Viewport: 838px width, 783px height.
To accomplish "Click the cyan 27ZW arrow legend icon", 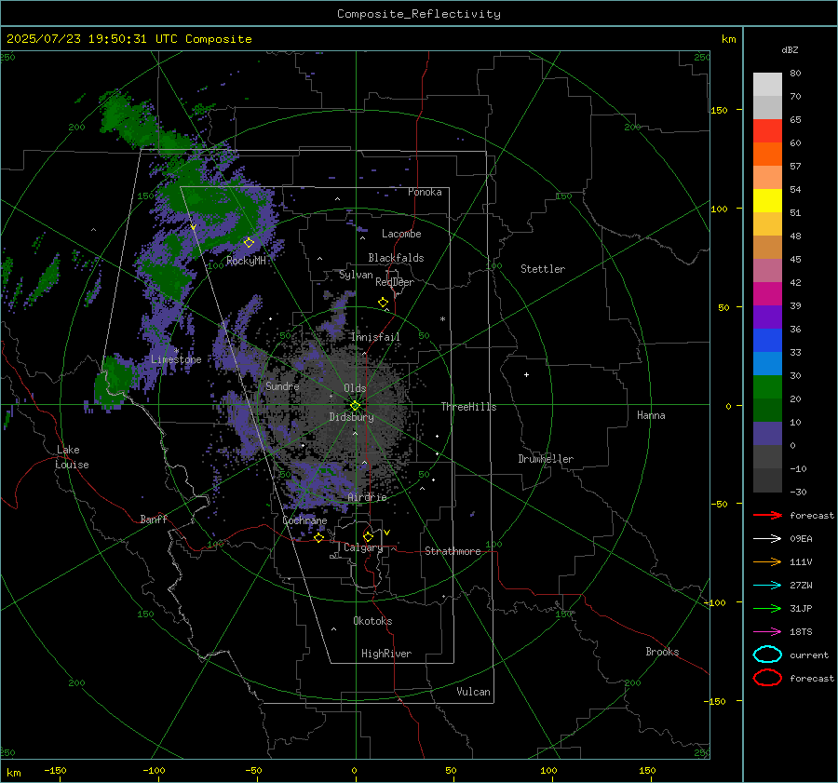I will (x=767, y=586).
